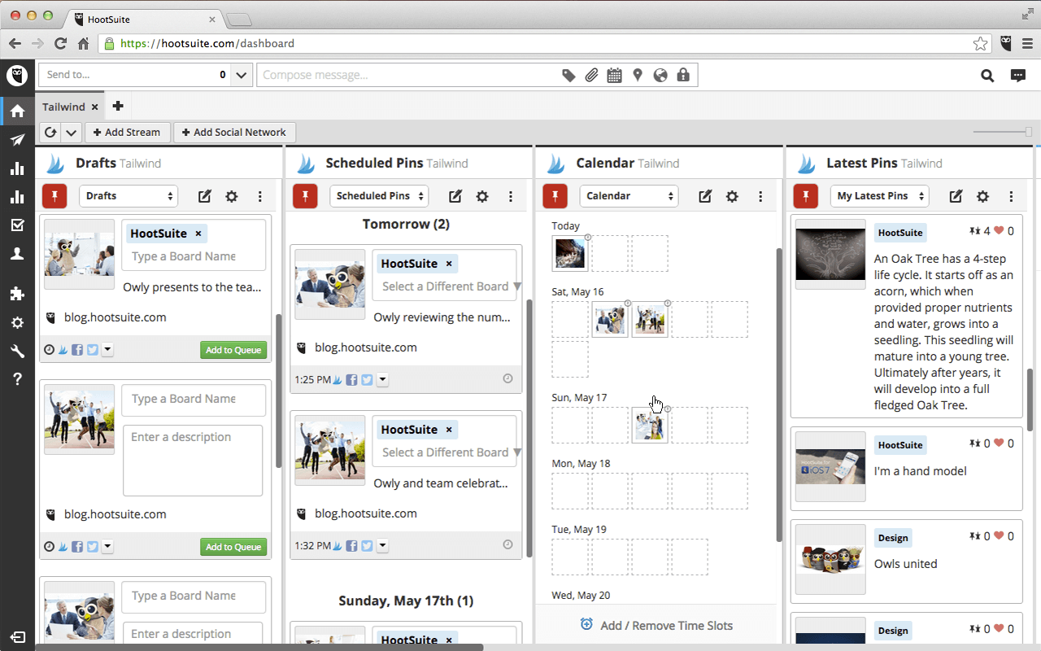Open the calendar scheduler in the compose bar
The width and height of the screenshot is (1041, 651).
coord(614,74)
